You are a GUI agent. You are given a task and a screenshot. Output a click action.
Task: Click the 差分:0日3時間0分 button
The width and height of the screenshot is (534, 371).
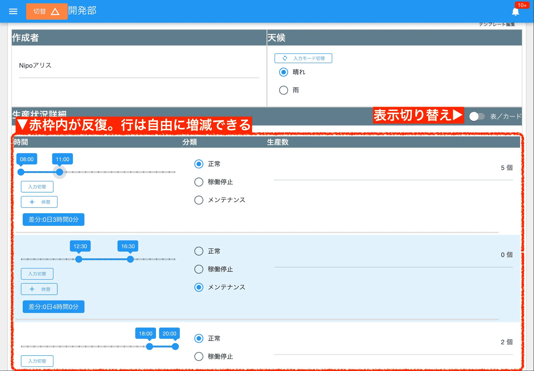(x=53, y=219)
